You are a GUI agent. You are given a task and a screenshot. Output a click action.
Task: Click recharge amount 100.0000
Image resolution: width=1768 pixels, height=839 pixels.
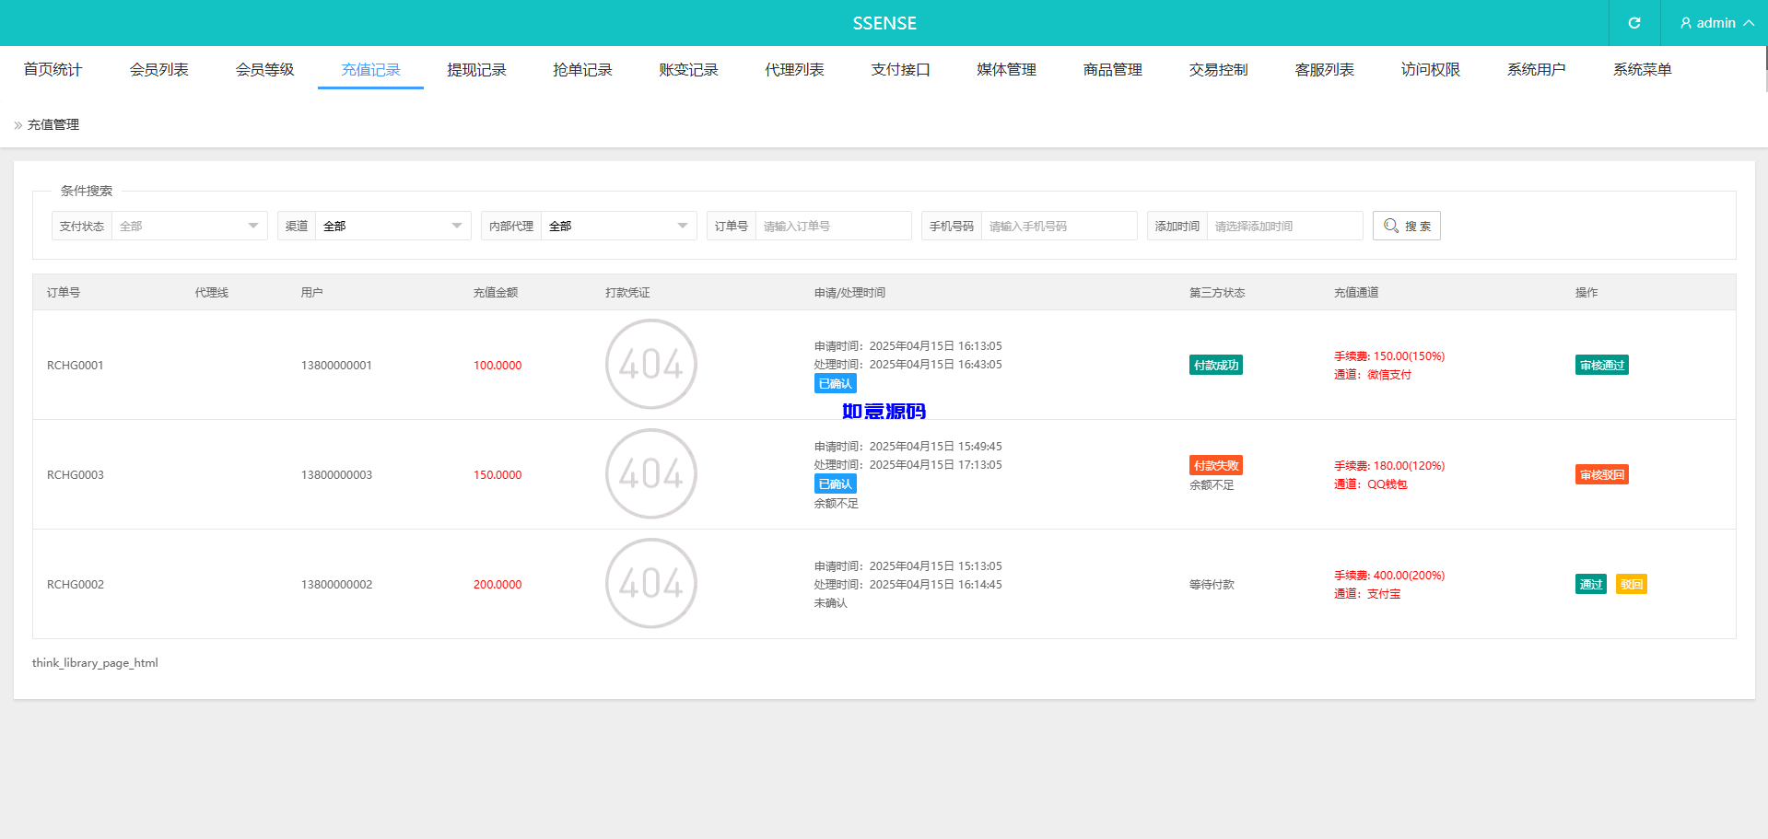[498, 366]
